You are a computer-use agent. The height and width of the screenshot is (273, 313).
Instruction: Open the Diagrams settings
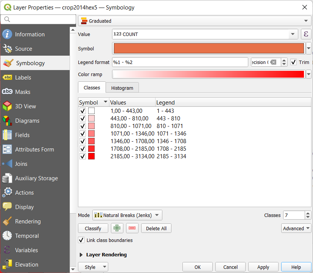click(27, 121)
